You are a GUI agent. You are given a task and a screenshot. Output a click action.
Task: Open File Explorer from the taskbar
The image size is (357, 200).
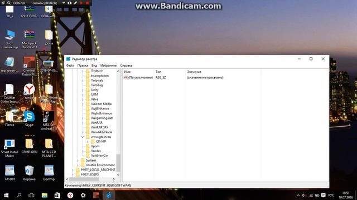(45, 195)
